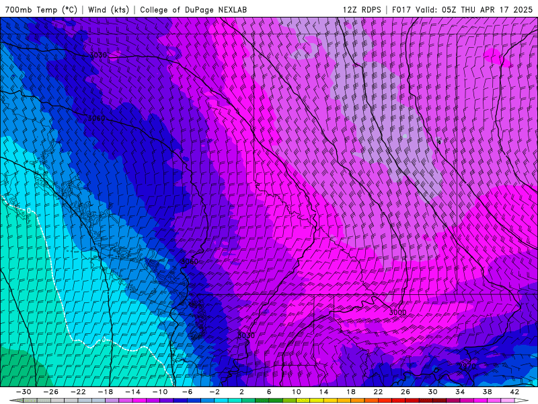Click the 14 colorbar value

pyautogui.click(x=323, y=392)
